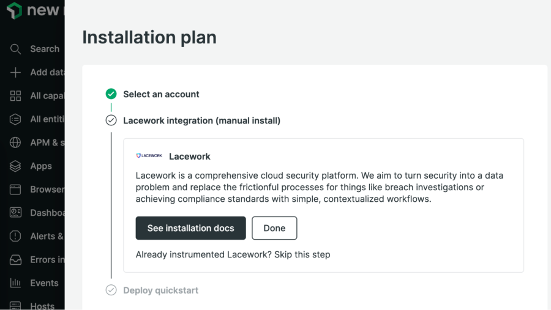The height and width of the screenshot is (310, 551).
Task: Open the Events bar chart icon
Action: [x=15, y=283]
